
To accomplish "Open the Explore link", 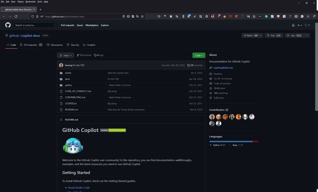I will 105,25.
